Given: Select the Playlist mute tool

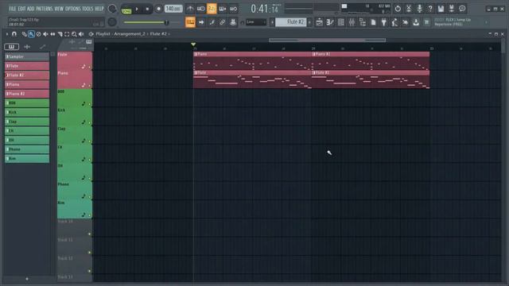Looking at the screenshot, I should coord(45,33).
